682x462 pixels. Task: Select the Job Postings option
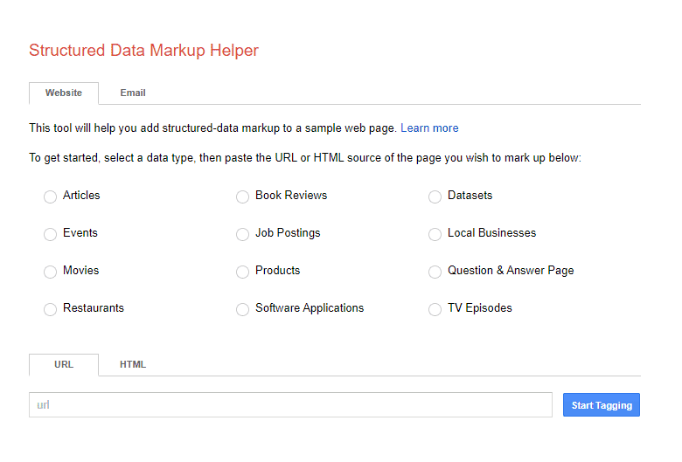tap(242, 234)
